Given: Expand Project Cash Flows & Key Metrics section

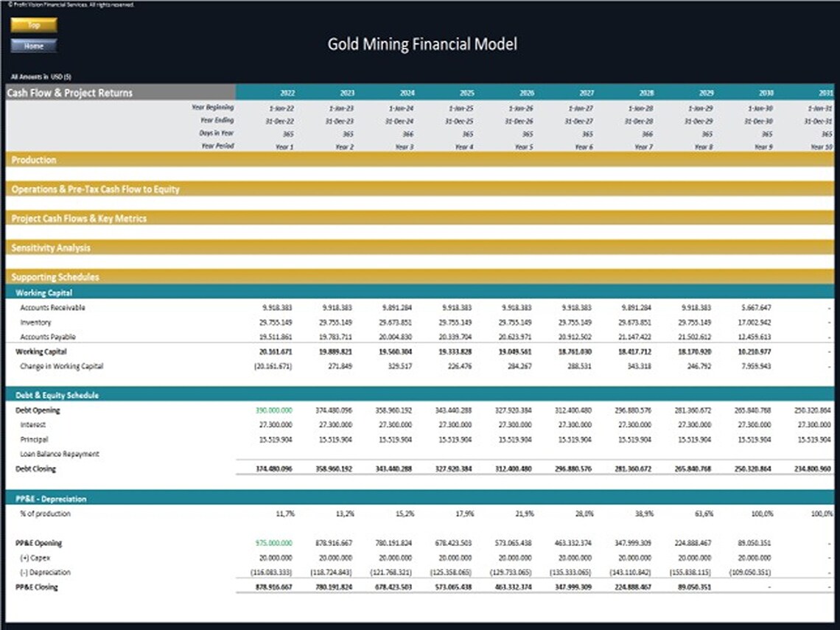Looking at the screenshot, I should pyautogui.click(x=419, y=218).
